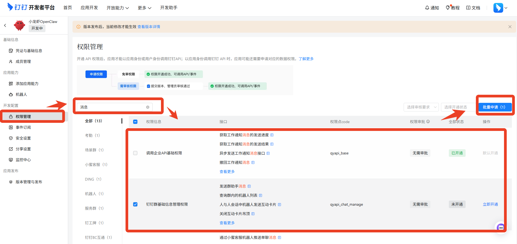Click the floating assistant chat icon

(501, 228)
